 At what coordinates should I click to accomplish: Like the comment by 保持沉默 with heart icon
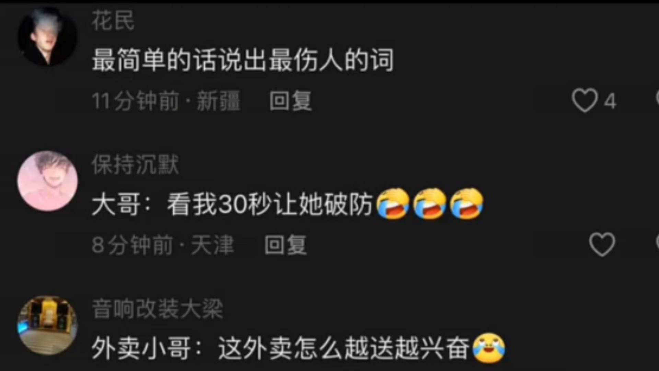[x=602, y=244]
